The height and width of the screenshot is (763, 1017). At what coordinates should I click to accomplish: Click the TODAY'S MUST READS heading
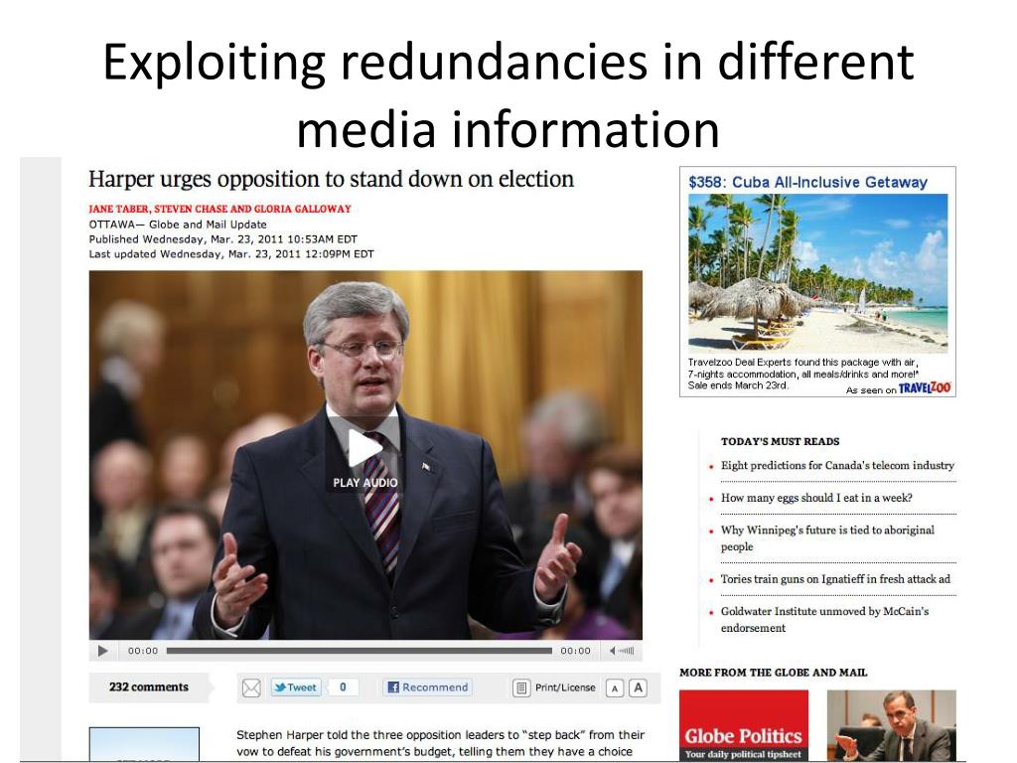point(781,441)
